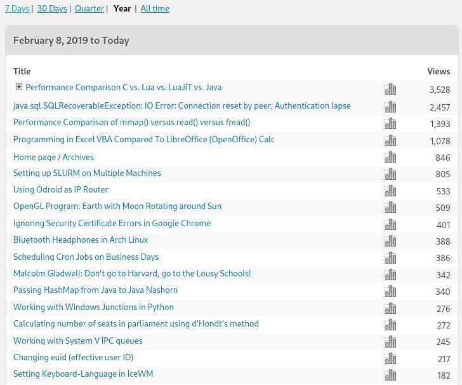Click stats chart icon for Setting up SLURM row
Image resolution: width=462 pixels, height=385 pixels.
(x=390, y=173)
